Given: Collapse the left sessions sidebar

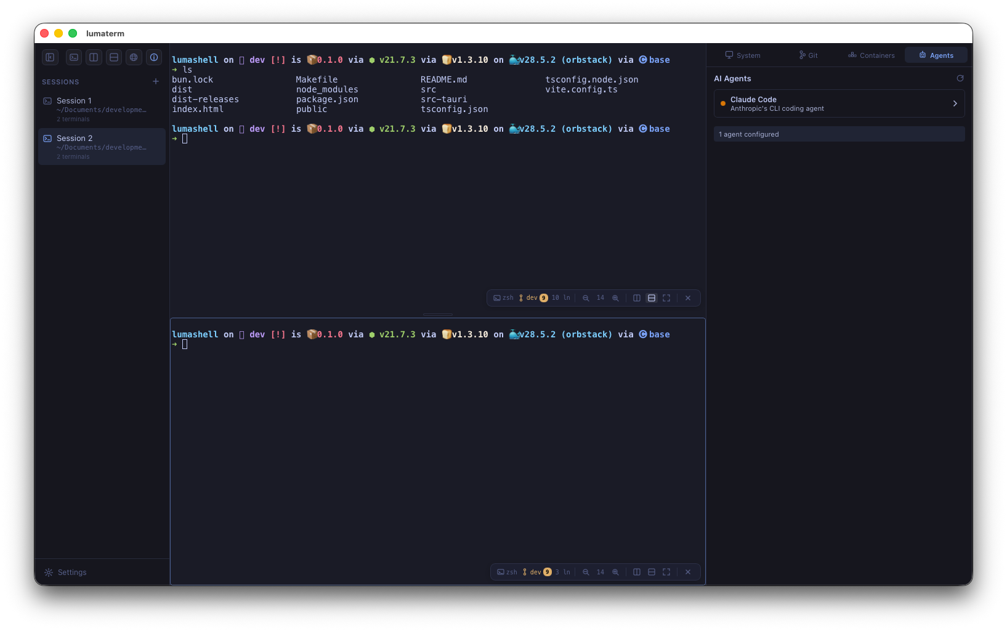Looking at the screenshot, I should tap(50, 57).
